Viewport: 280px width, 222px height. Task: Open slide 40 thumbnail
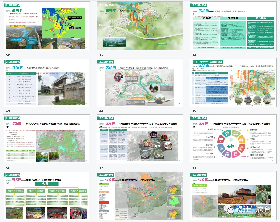coord(47,26)
